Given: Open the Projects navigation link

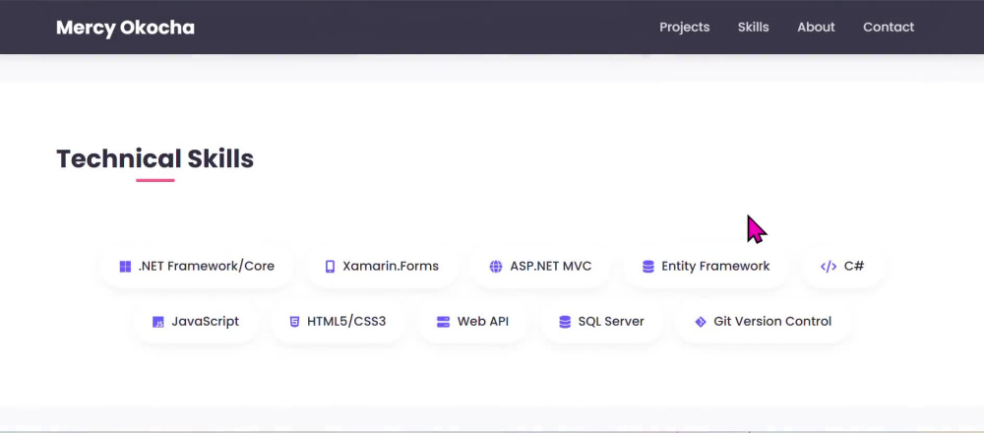Looking at the screenshot, I should (685, 27).
